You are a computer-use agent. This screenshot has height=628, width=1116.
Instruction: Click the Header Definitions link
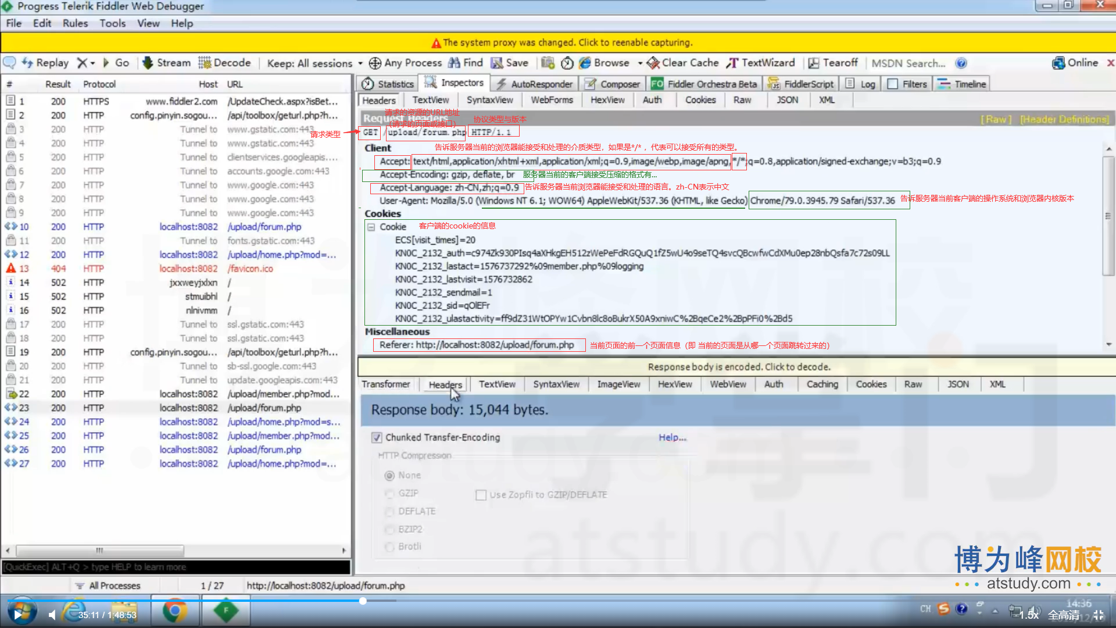coord(1064,119)
